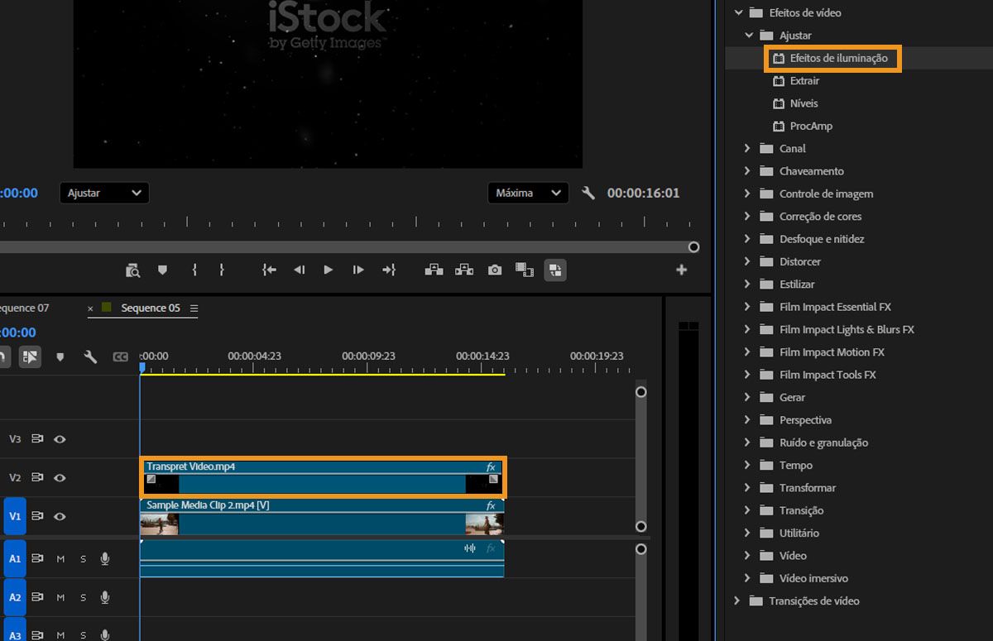Click the Export Frame camera icon

495,270
